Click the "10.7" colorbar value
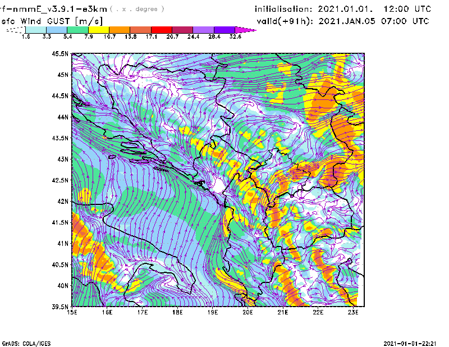This screenshot has width=449, height=347. (109, 36)
